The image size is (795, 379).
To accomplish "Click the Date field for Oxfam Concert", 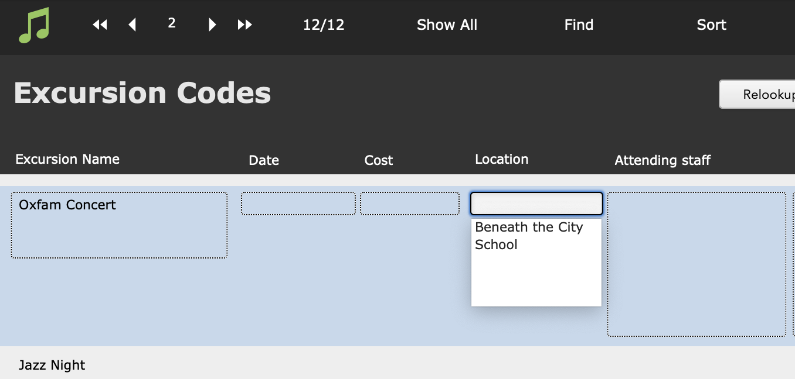I will (298, 204).
